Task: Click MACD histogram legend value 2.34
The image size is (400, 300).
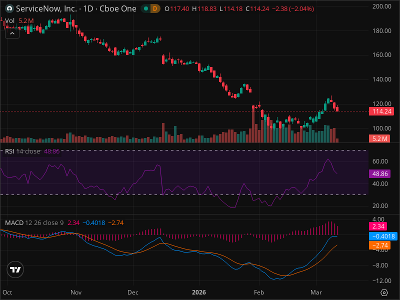Action: pos(73,222)
